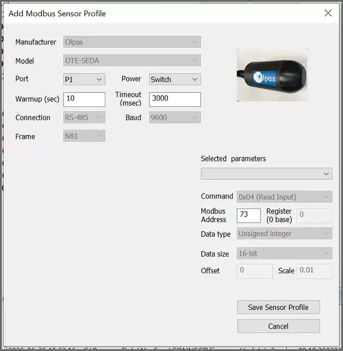Click the Register (0 base) field
Screen dimensions: 343x351
click(x=314, y=216)
